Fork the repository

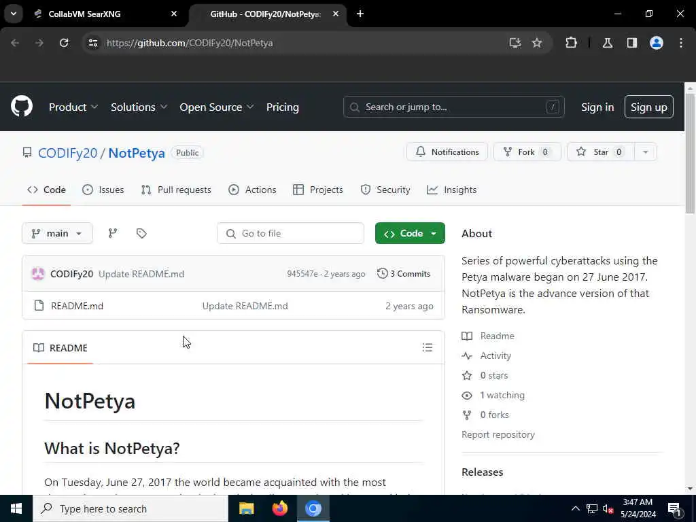tap(527, 152)
